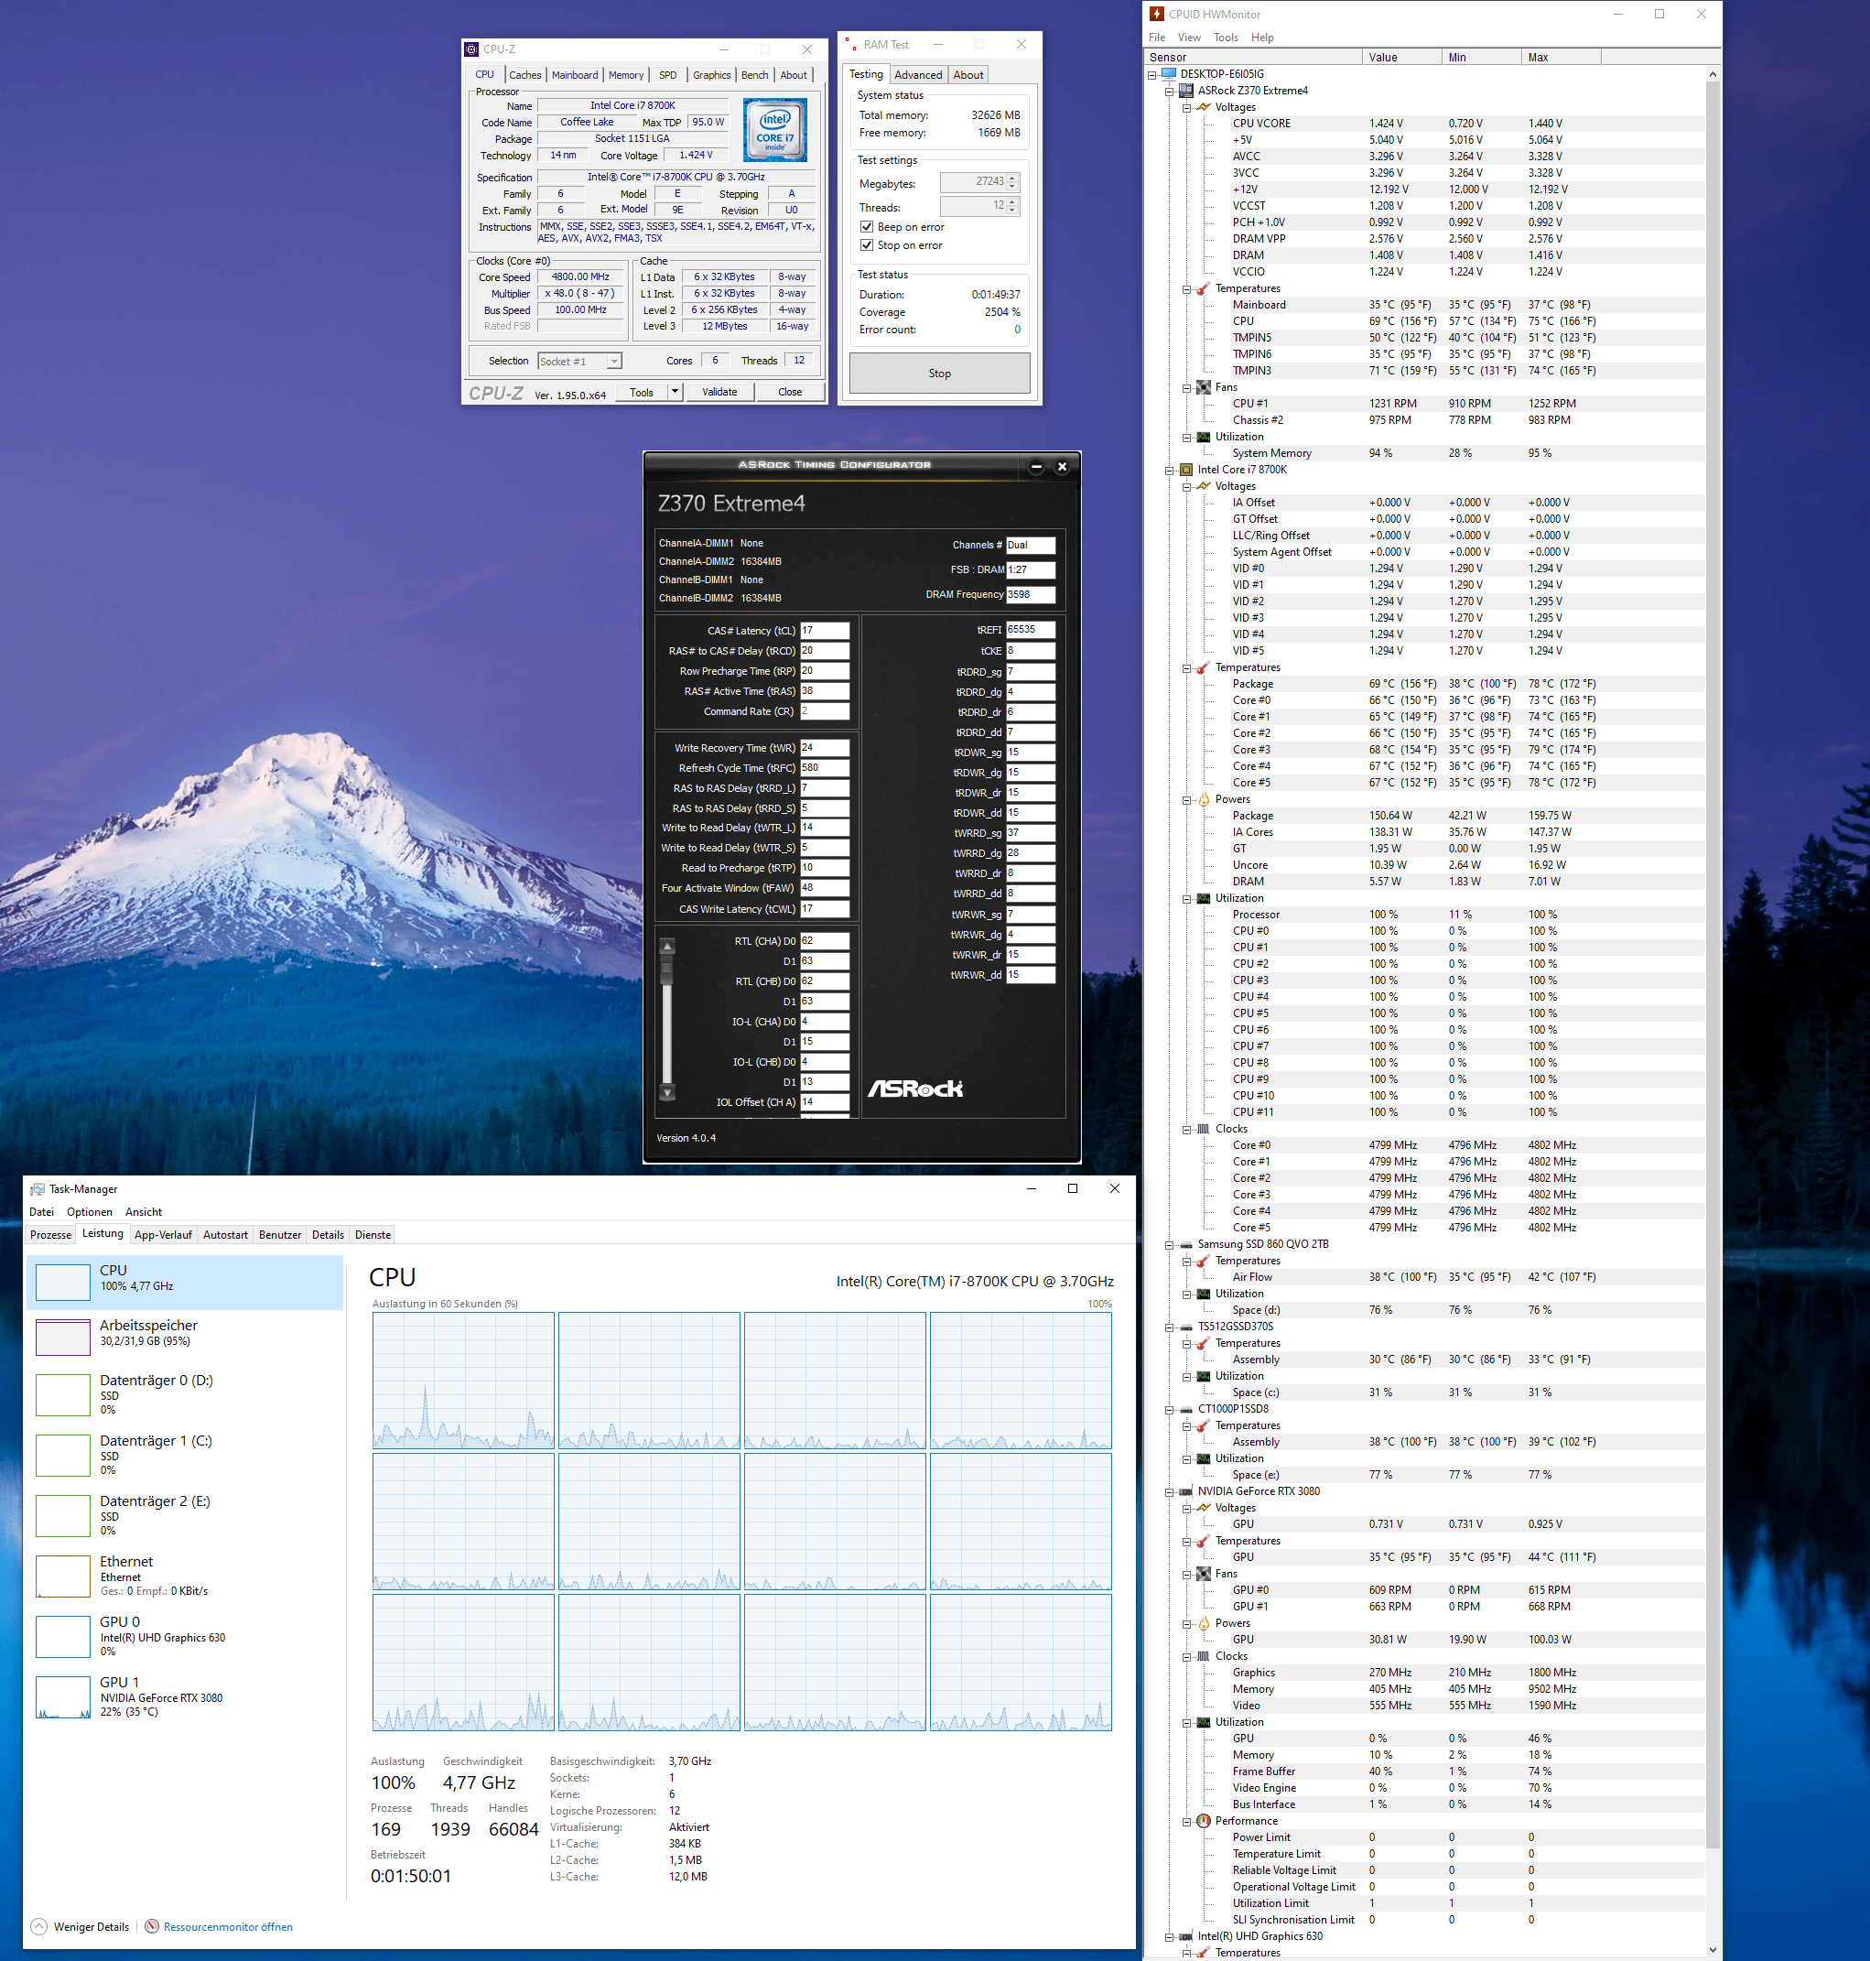Screen dimensions: 1870x1961
Task: Click the Task-Manager window title icon
Action: pos(38,1188)
